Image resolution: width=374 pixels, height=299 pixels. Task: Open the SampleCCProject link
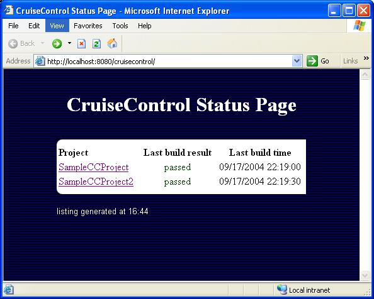click(x=93, y=167)
